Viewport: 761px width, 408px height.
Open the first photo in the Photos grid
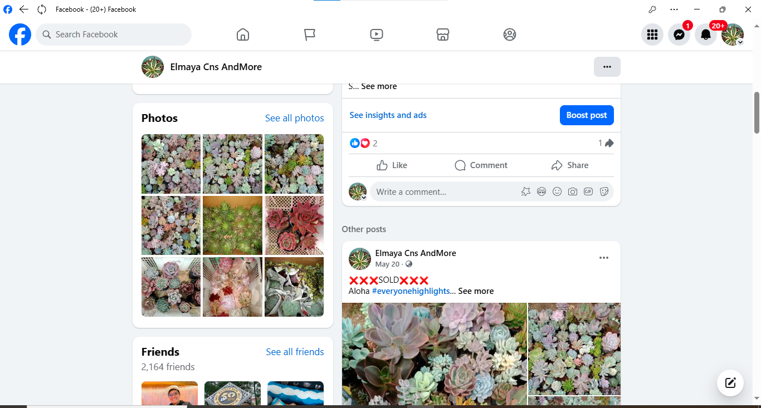(x=171, y=164)
